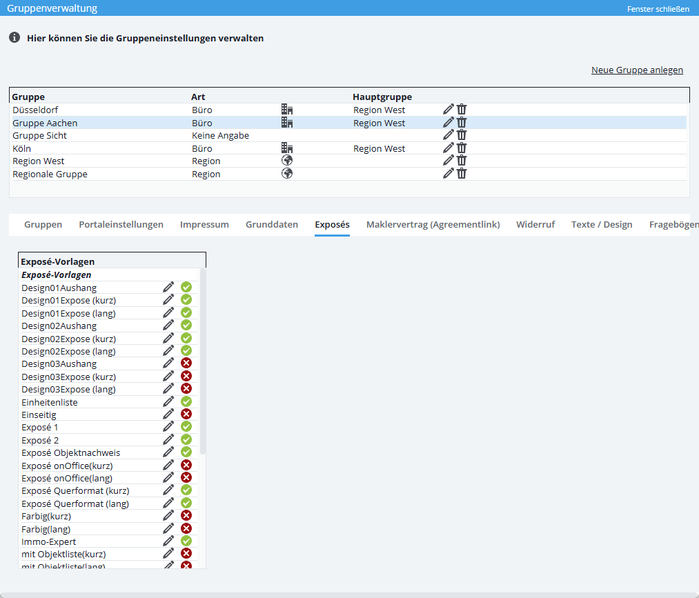
Task: Click the pencil icon for Gruppe Aachen
Action: [x=449, y=122]
